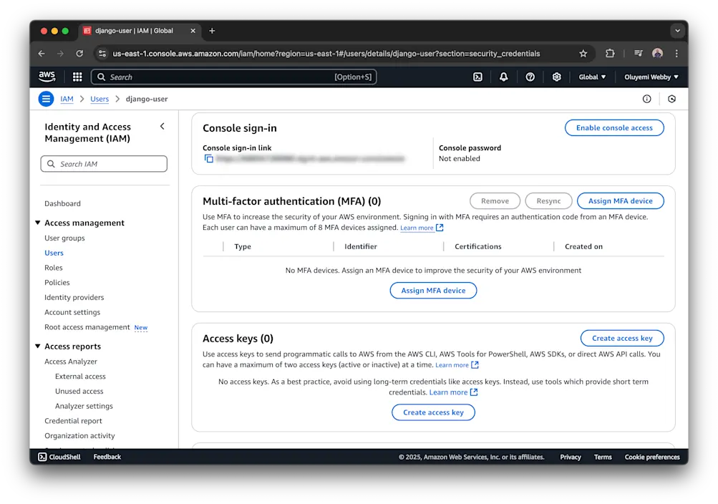Collapse the IAM sidebar with the chevron
Screen dimensions: 718x504
(162, 125)
